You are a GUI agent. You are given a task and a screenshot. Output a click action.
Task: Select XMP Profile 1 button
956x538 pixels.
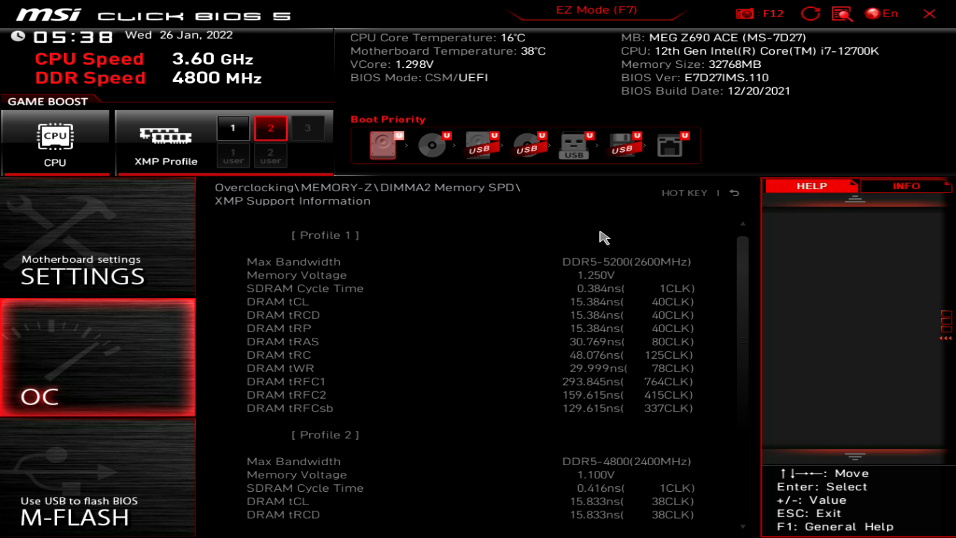coord(233,128)
